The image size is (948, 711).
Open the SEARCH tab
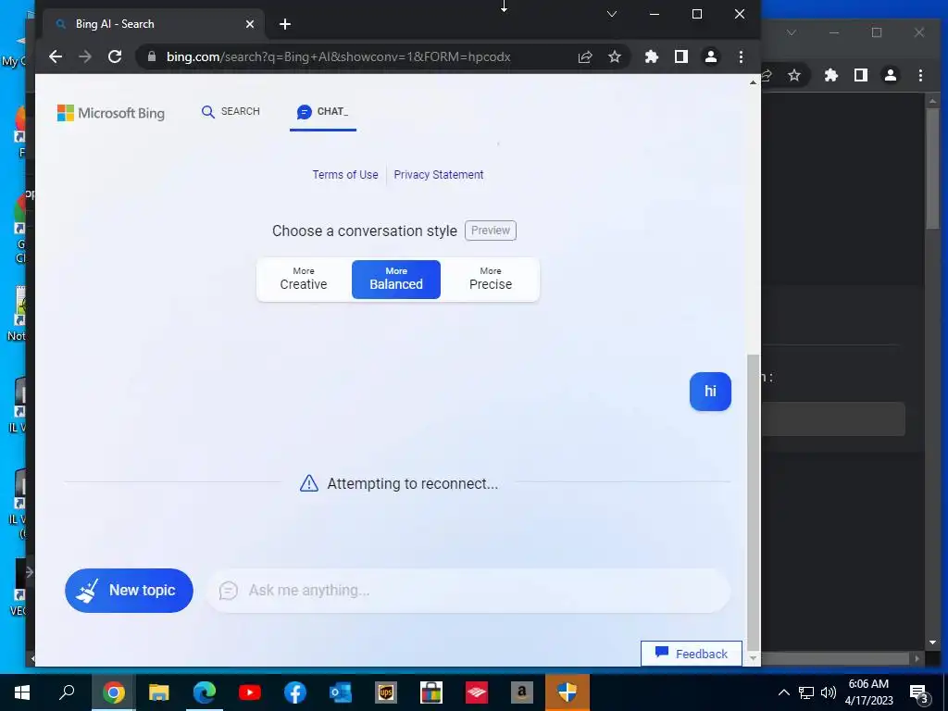pos(231,112)
